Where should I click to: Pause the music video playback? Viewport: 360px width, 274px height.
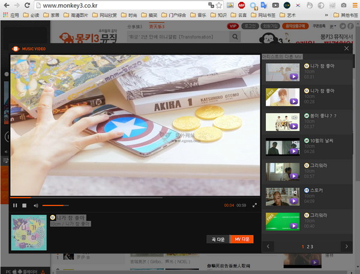click(x=15, y=205)
